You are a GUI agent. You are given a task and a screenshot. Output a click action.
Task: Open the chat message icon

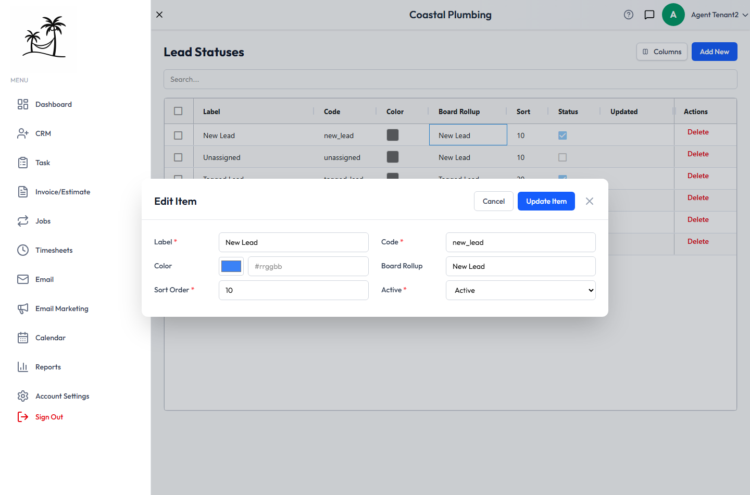[649, 15]
